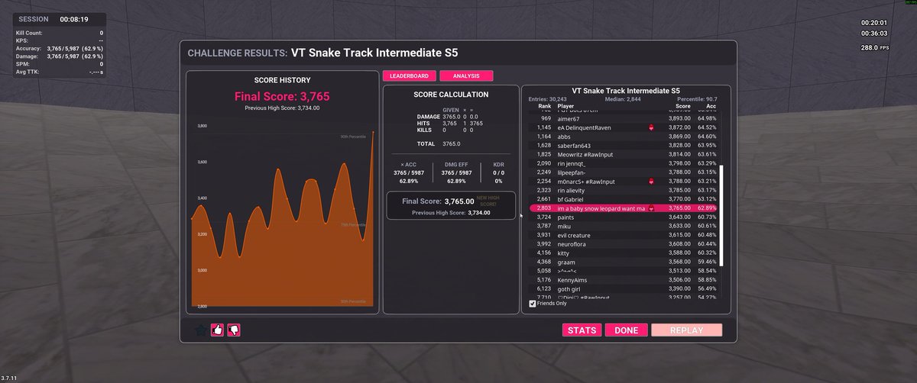The image size is (917, 383).
Task: Click the version number 3.7.11
Action: tap(10, 378)
